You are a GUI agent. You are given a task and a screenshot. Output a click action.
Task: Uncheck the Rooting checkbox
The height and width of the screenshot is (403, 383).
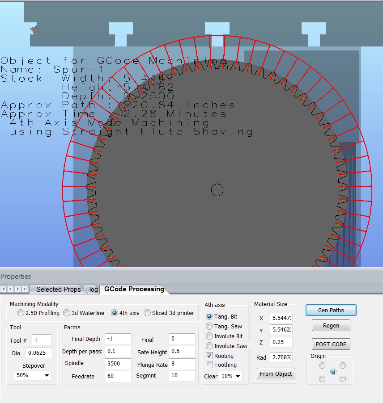[x=209, y=356]
